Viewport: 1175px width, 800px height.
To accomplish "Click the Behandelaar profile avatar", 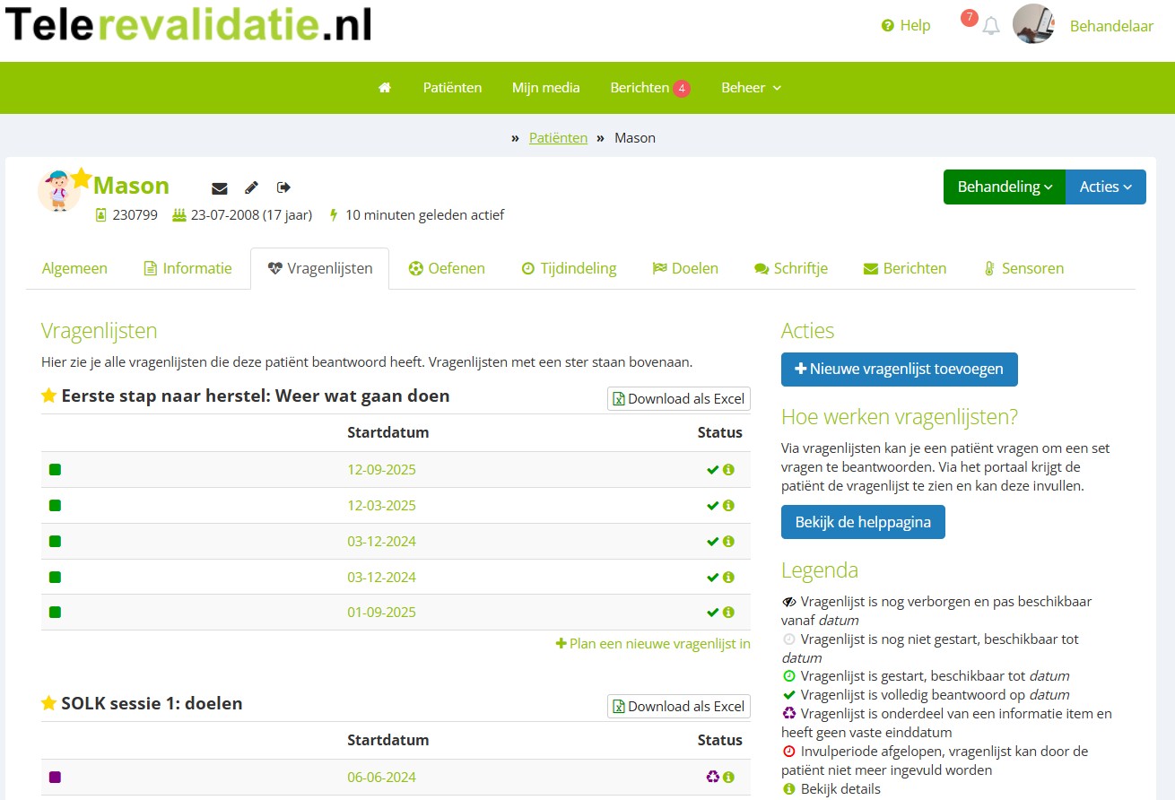I will [1033, 25].
